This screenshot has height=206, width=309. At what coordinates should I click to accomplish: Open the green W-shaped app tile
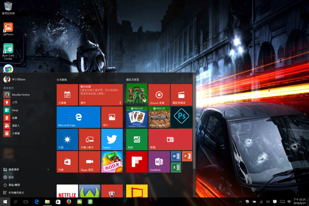90,191
